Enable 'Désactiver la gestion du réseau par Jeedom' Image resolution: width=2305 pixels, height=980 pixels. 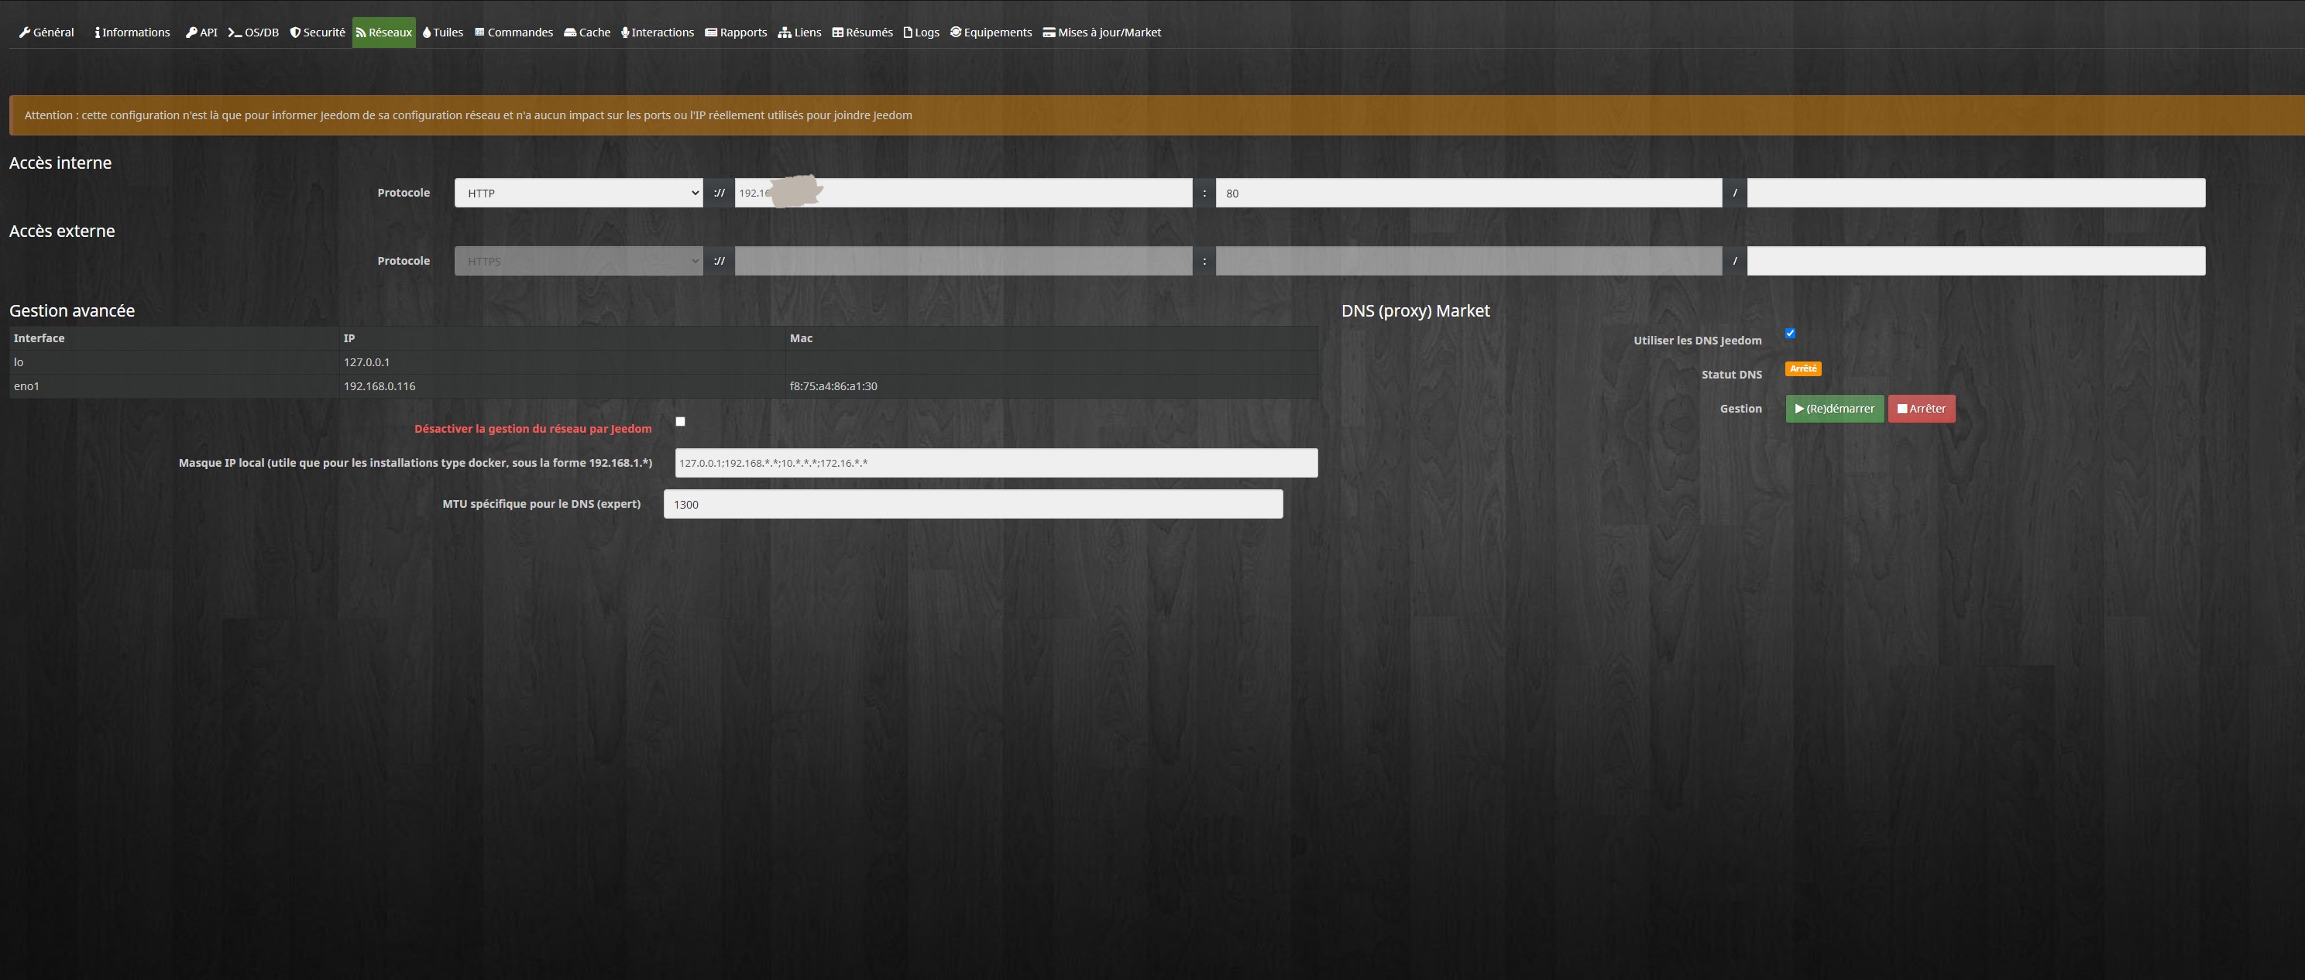(680, 421)
